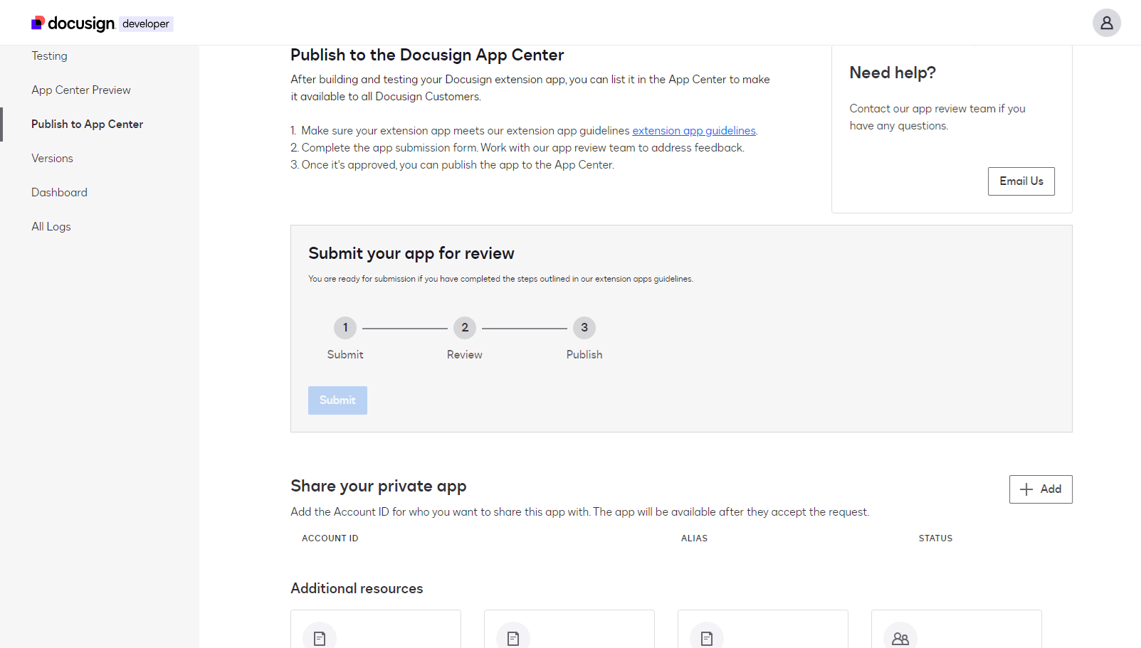Go to App Center Preview
This screenshot has height=648, width=1141.
(81, 90)
